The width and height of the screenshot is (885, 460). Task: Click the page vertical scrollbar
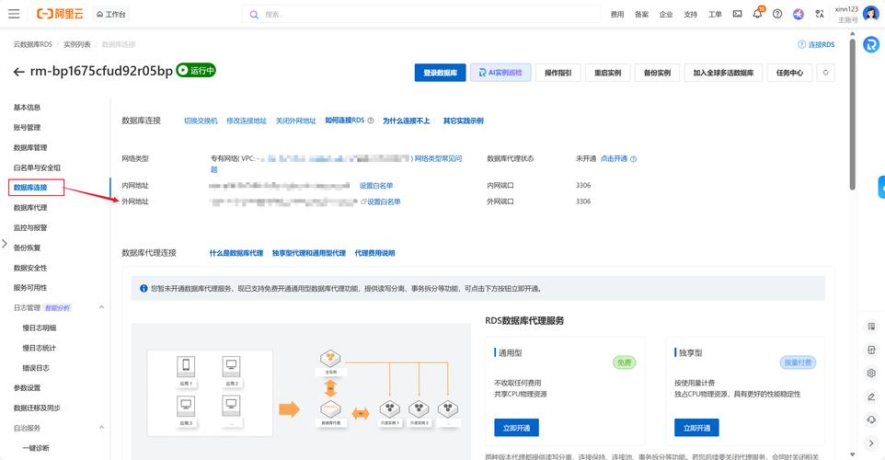(x=852, y=113)
